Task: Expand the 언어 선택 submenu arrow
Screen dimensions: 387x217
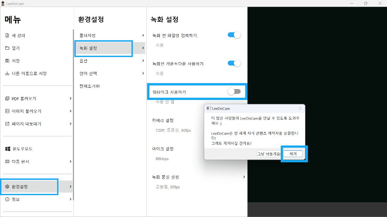Action: pyautogui.click(x=143, y=73)
